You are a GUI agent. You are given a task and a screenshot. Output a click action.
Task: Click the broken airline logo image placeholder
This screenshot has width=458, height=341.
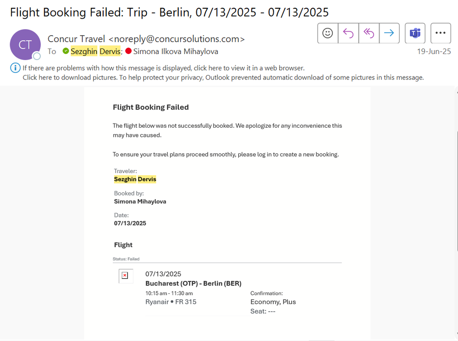tap(126, 276)
